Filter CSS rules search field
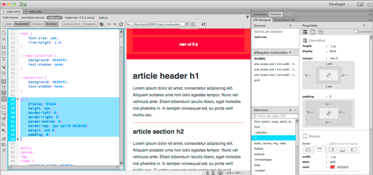This screenshot has width=373, height=175. click(x=275, y=116)
